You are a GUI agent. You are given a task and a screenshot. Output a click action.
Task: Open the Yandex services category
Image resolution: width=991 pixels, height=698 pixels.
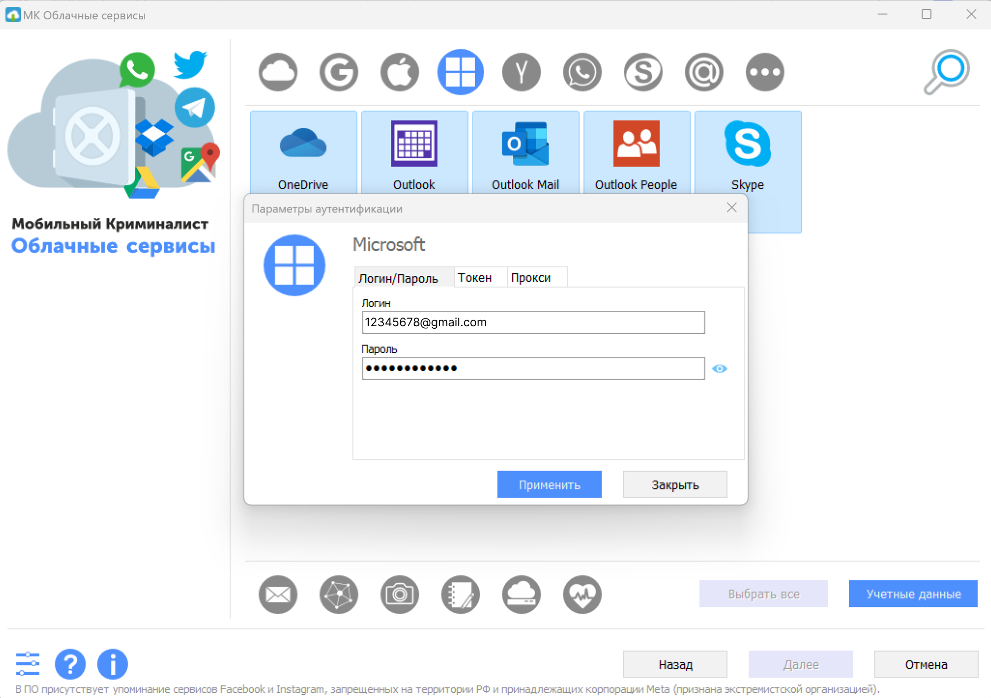[x=522, y=72]
